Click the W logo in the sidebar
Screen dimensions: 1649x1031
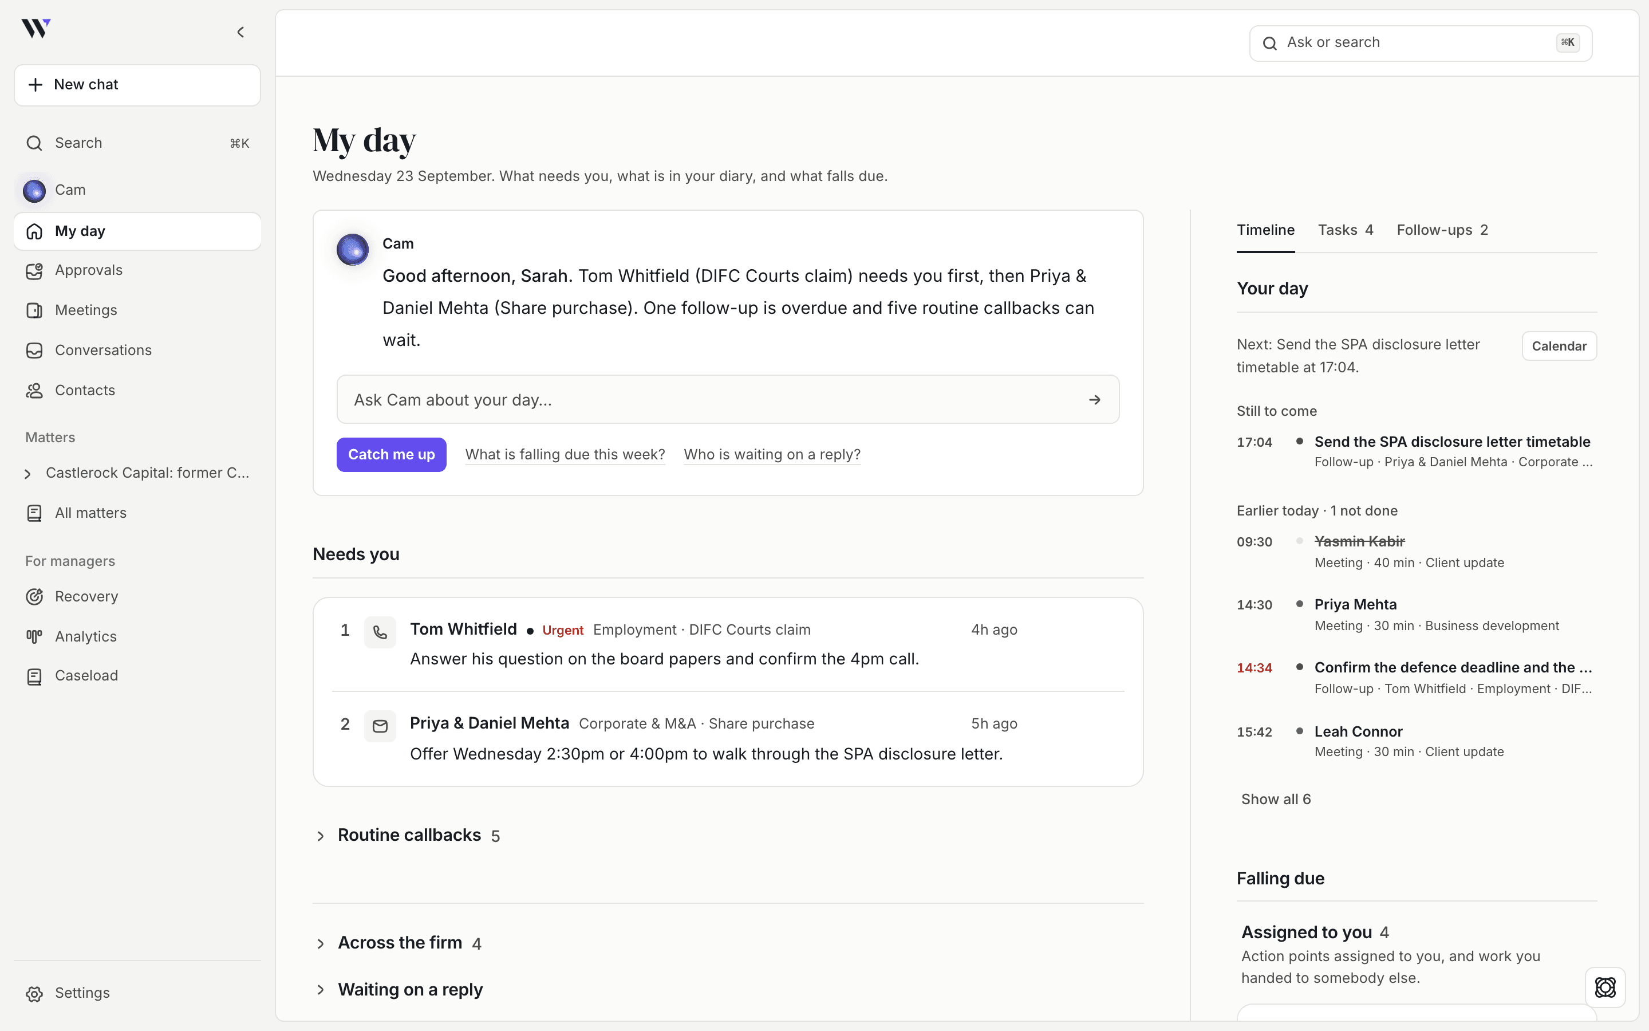coord(36,29)
